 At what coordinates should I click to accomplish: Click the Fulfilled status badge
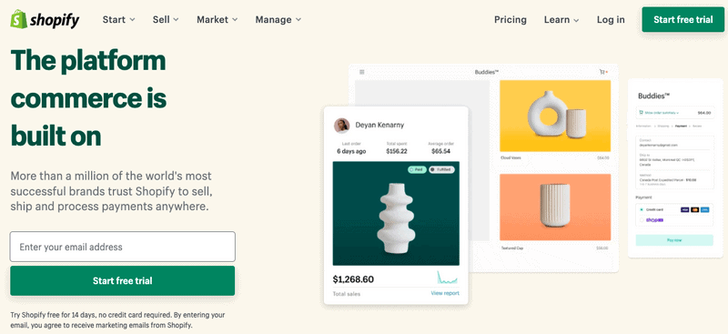pyautogui.click(x=441, y=169)
